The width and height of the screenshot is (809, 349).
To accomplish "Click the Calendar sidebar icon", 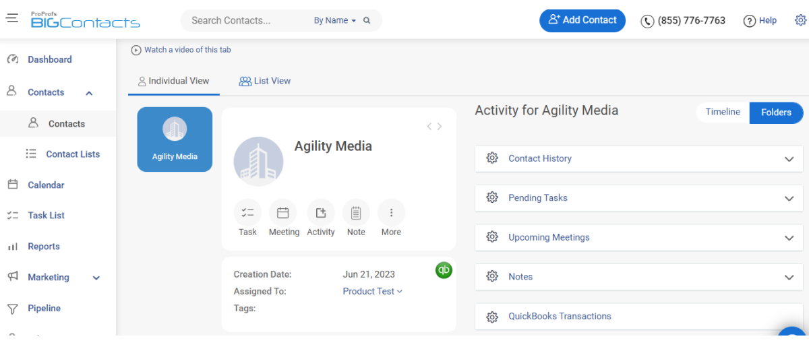I will pos(12,184).
